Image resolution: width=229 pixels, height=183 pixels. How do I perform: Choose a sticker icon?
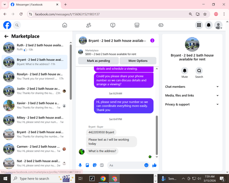[95, 165]
